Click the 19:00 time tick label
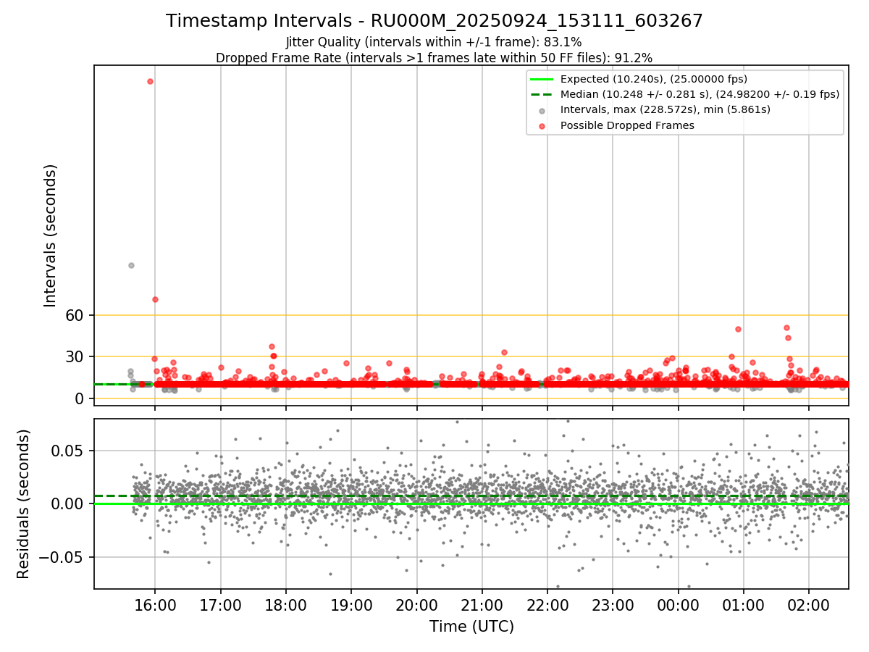The image size is (869, 652). point(351,604)
